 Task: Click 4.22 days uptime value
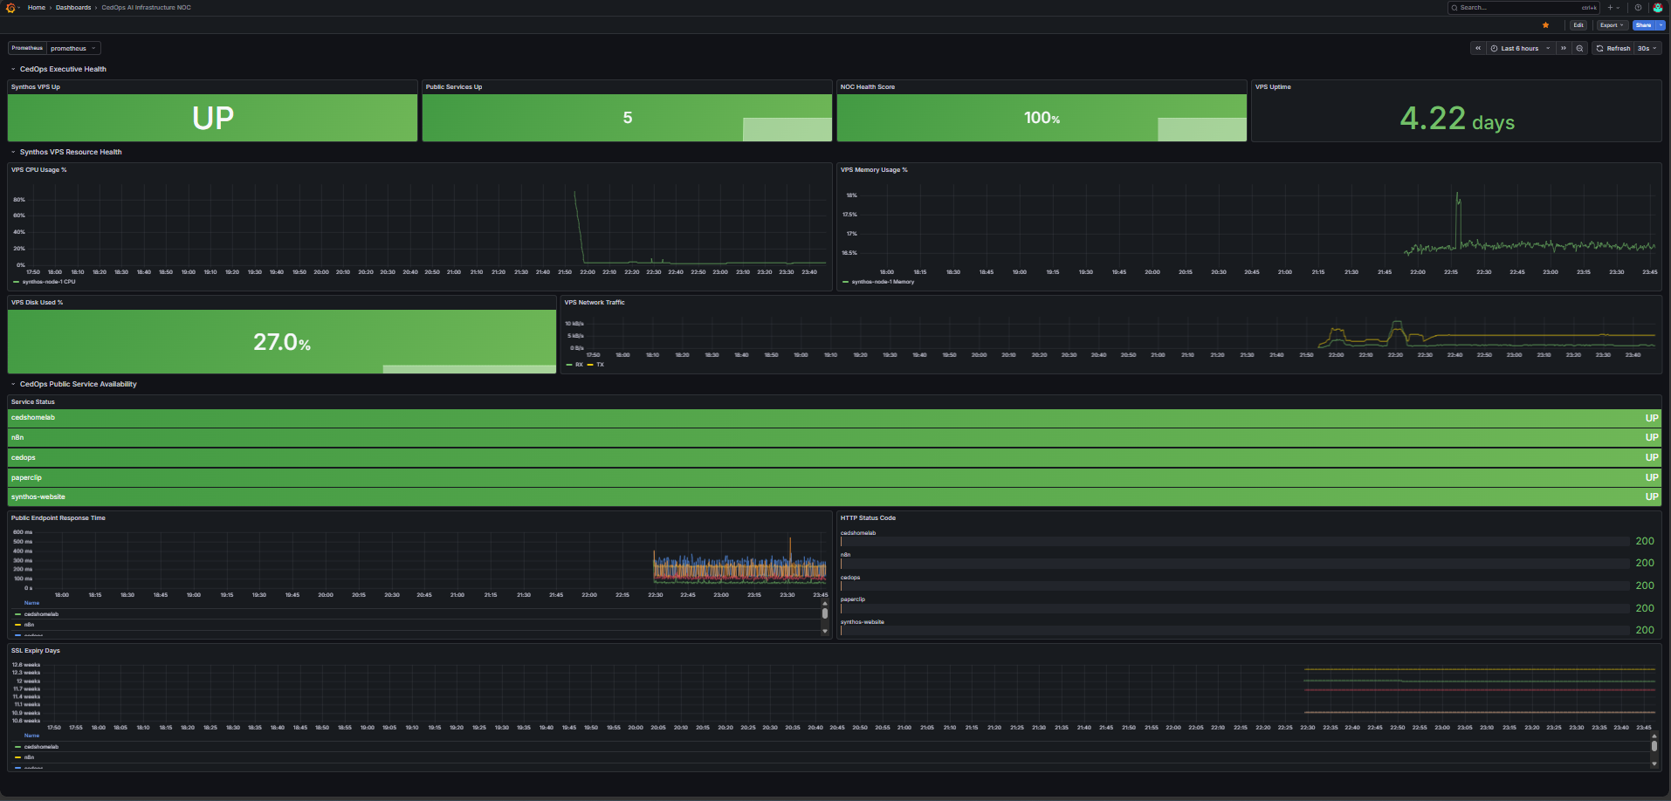click(x=1457, y=118)
